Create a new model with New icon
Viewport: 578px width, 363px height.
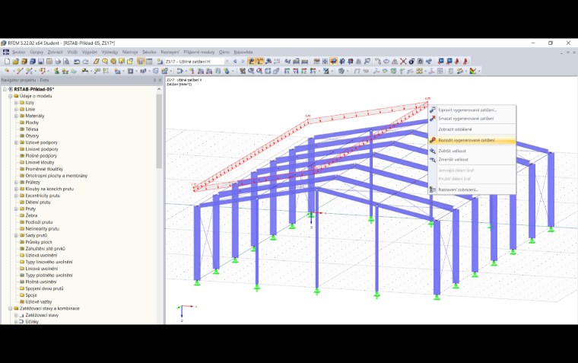click(x=7, y=61)
